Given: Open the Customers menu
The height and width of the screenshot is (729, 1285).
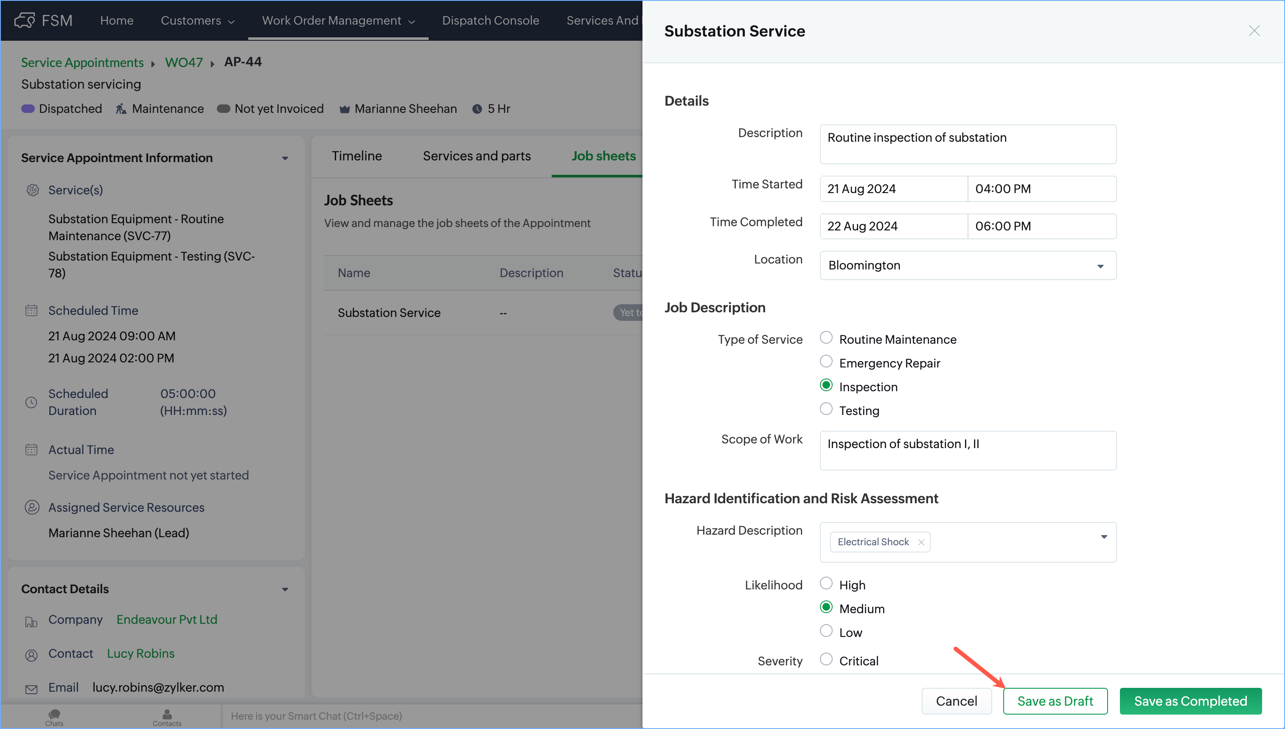Looking at the screenshot, I should [x=197, y=20].
